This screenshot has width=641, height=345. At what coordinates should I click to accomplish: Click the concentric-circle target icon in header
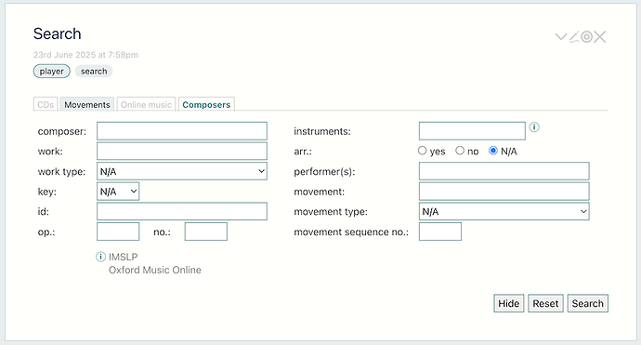586,37
